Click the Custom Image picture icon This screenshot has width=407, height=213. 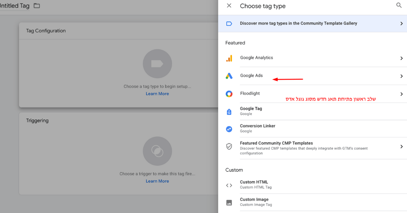coord(229,202)
